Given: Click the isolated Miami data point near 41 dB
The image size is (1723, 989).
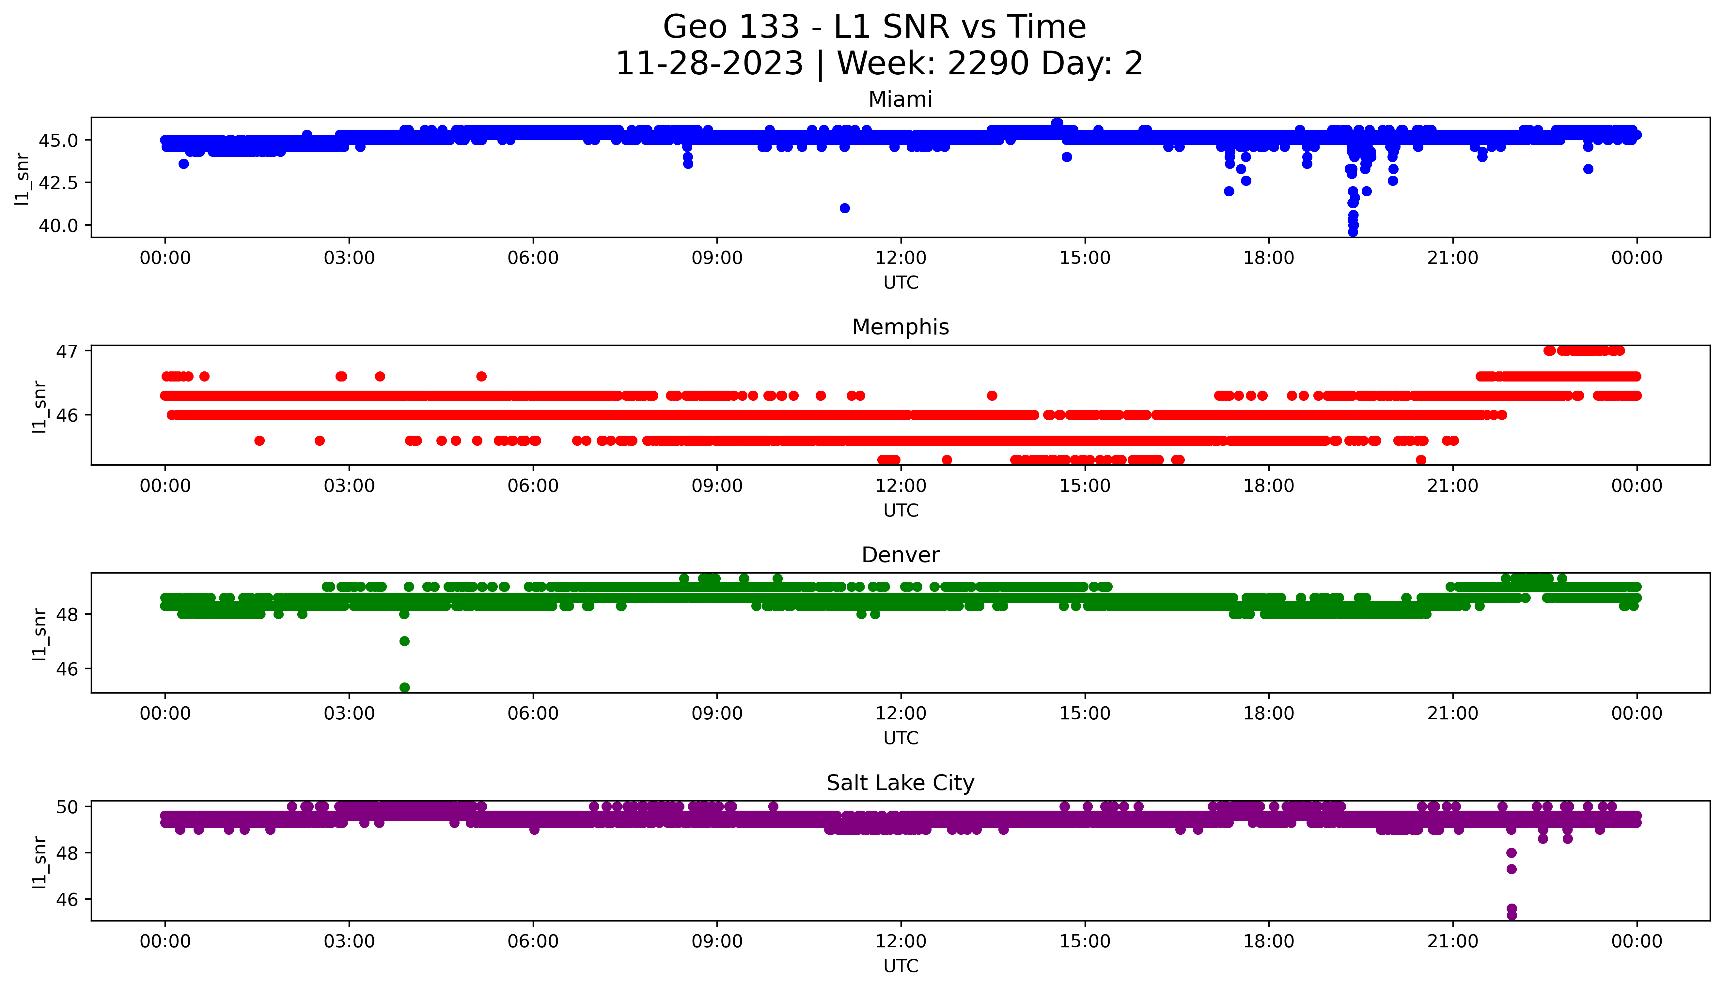Looking at the screenshot, I should [x=845, y=209].
